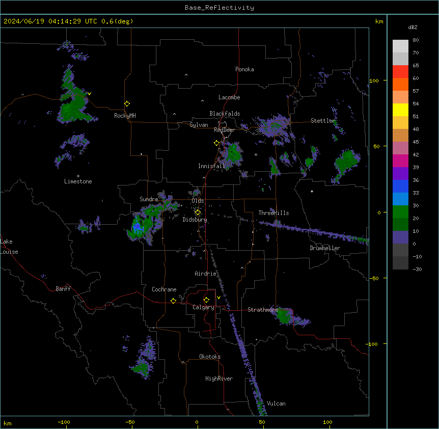Click the km unit label at bottom left
439x429 pixels.
pyautogui.click(x=8, y=423)
